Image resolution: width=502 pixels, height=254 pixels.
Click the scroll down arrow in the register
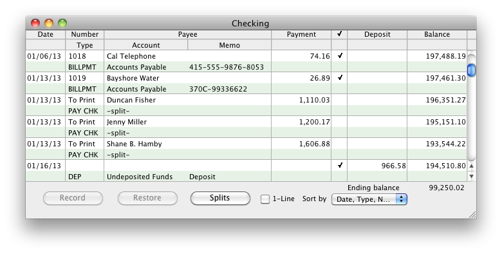[471, 176]
